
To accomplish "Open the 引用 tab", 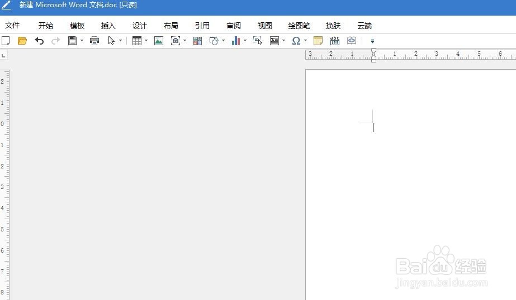I will point(202,25).
